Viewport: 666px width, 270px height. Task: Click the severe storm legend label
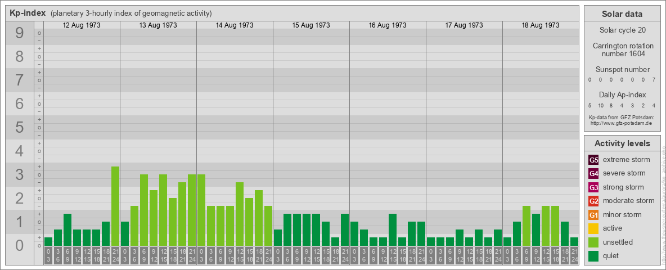click(x=624, y=174)
